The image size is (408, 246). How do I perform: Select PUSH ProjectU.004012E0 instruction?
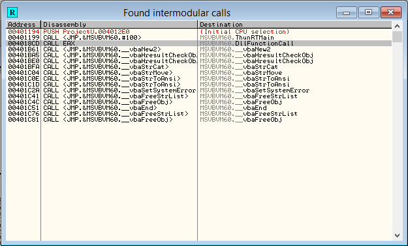point(86,32)
